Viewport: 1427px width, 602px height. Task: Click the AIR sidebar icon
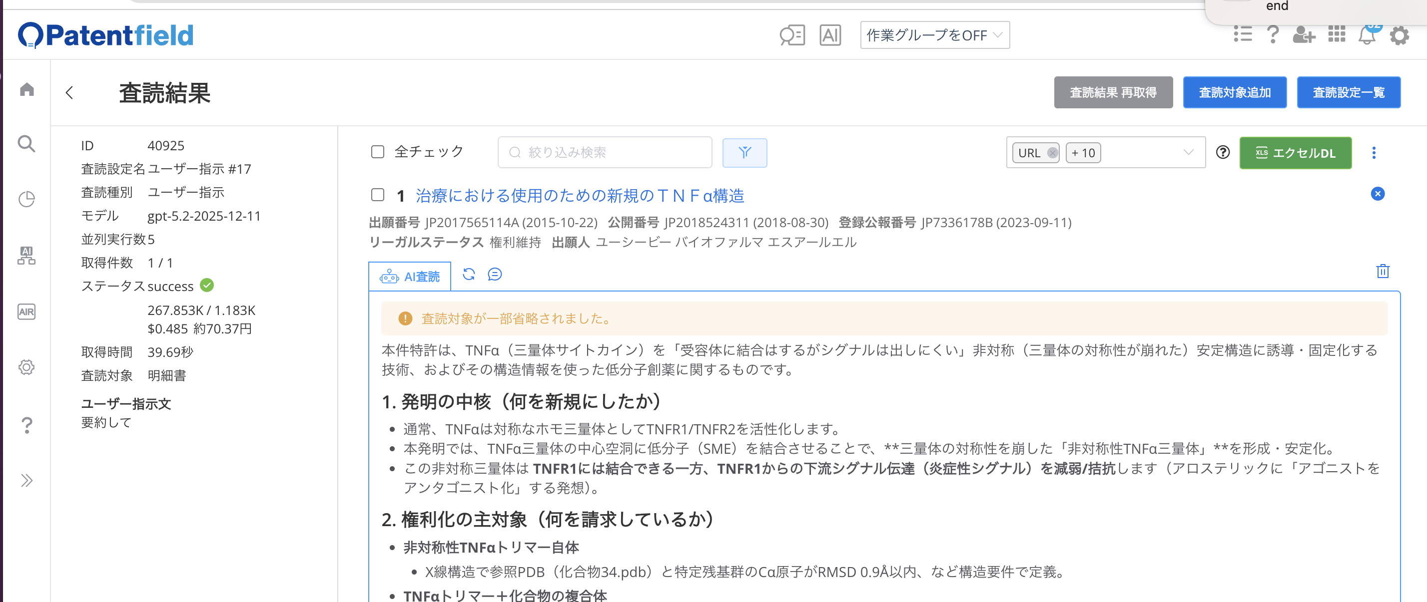26,311
